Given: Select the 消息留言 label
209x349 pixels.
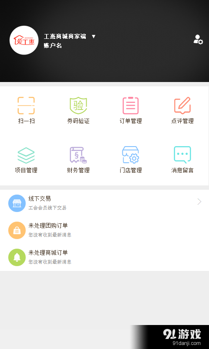Looking at the screenshot, I should coord(182,171).
